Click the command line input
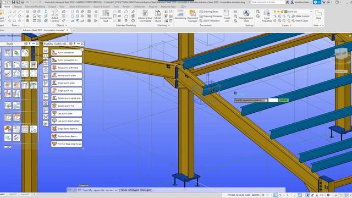This screenshot has width=352, height=198. click(182, 190)
